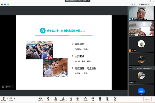Expand audio options arrow beside microphone
Image resolution: width=155 pixels, height=103 pixels.
click(x=7, y=98)
